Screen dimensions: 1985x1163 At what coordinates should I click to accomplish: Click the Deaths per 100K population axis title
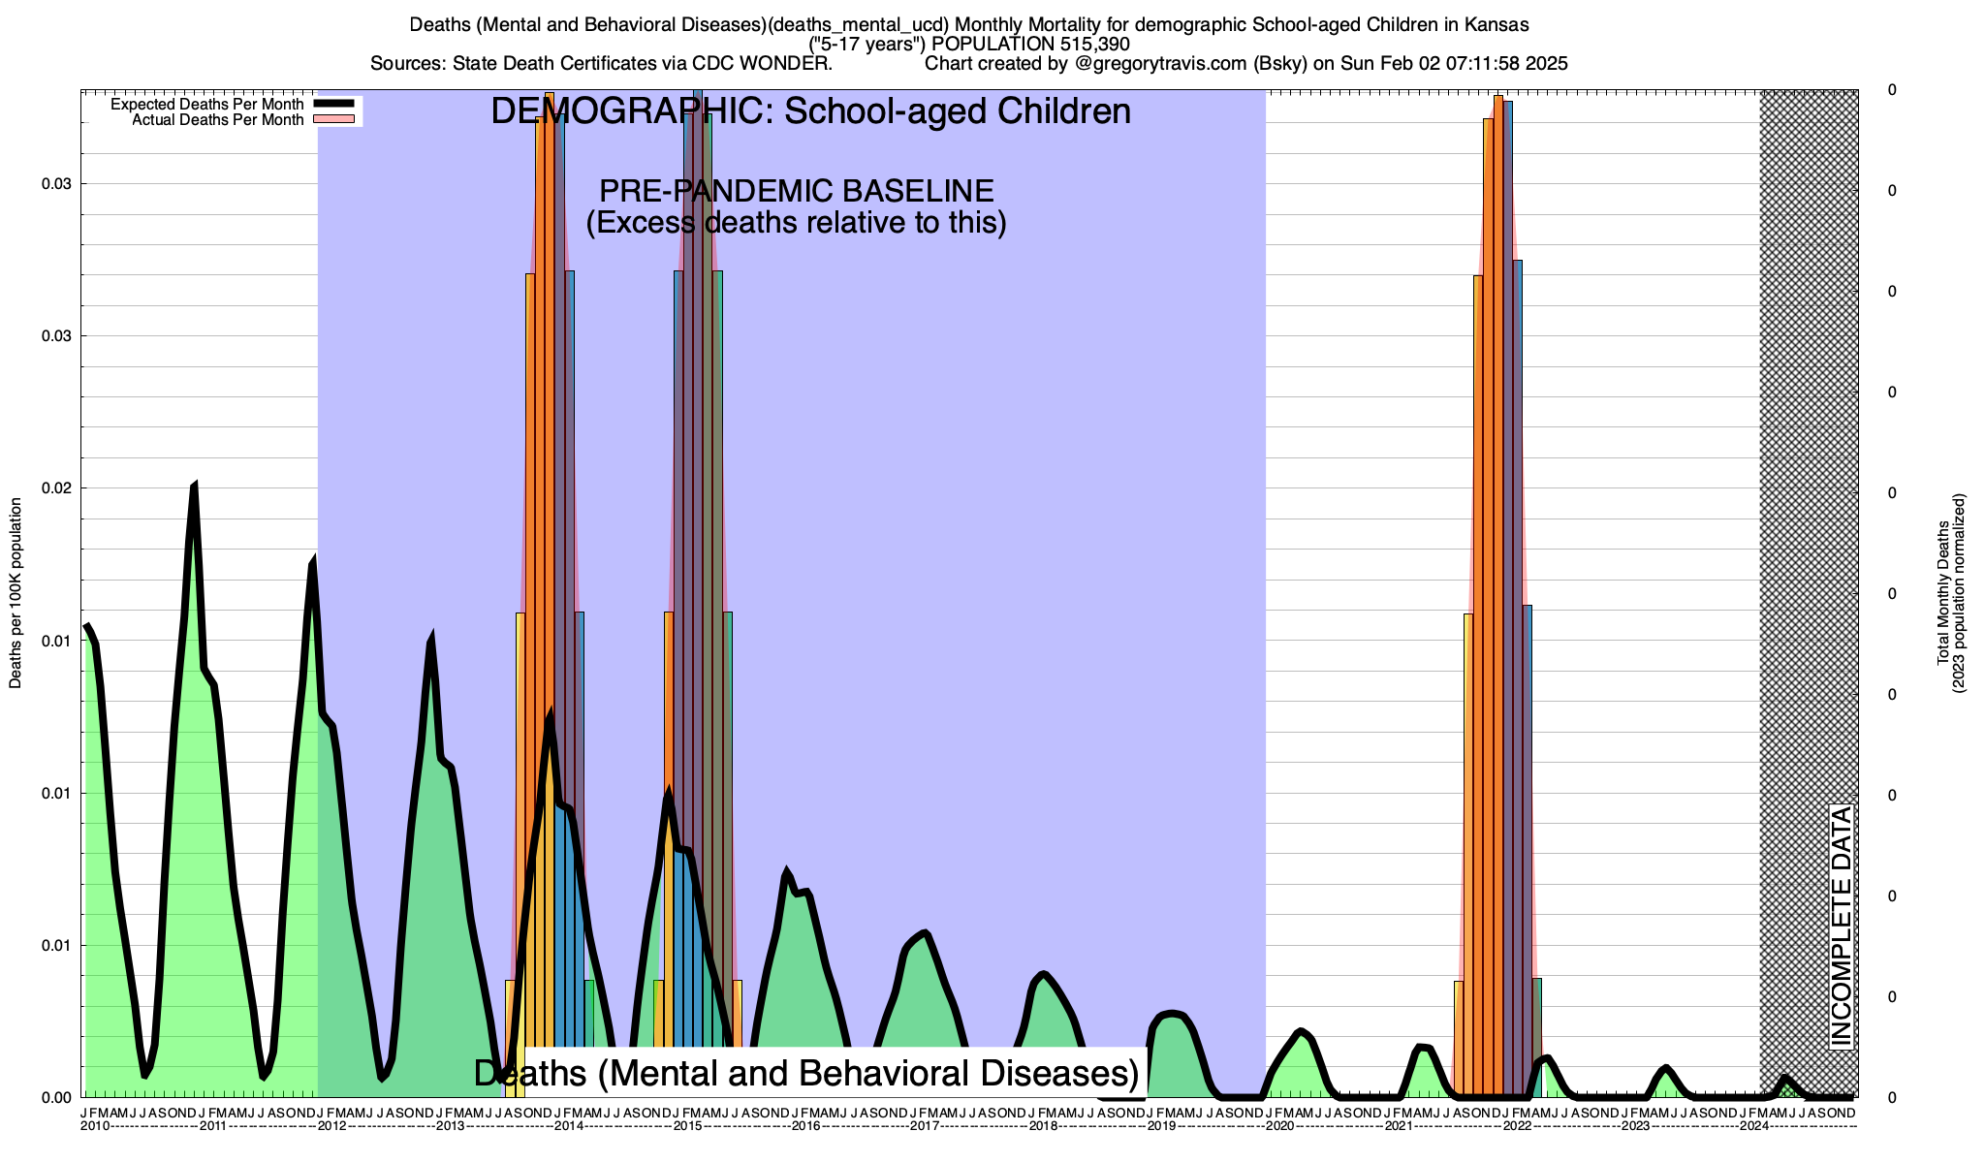(x=16, y=593)
